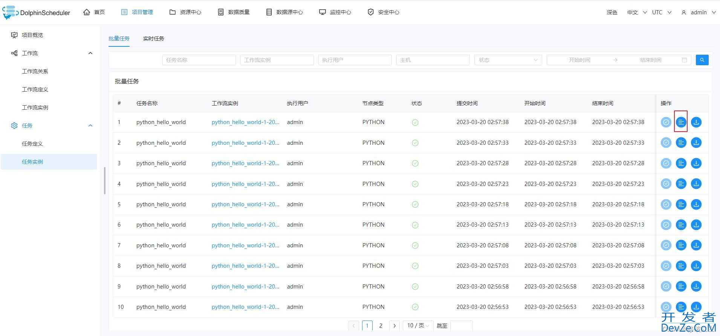The width and height of the screenshot is (720, 336).
Task: Download log icon for row 3 task
Action: [696, 163]
